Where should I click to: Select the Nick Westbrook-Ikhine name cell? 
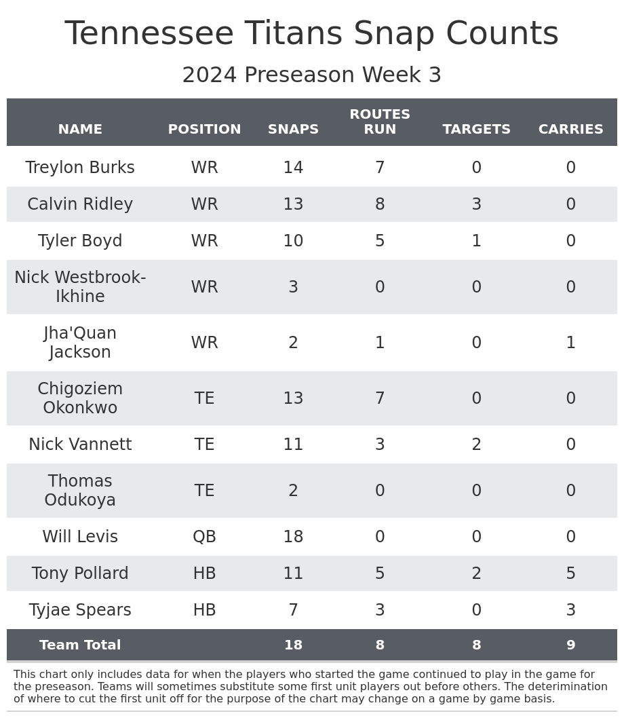80,288
